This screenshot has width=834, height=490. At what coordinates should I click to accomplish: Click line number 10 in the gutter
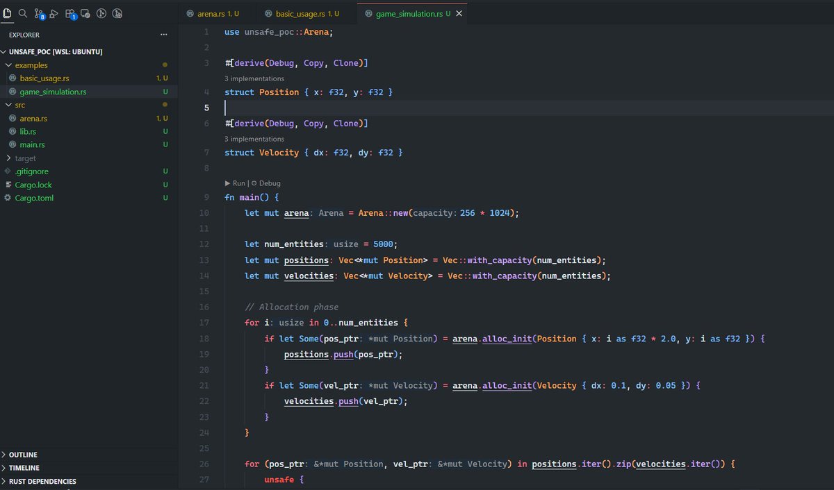click(x=204, y=214)
